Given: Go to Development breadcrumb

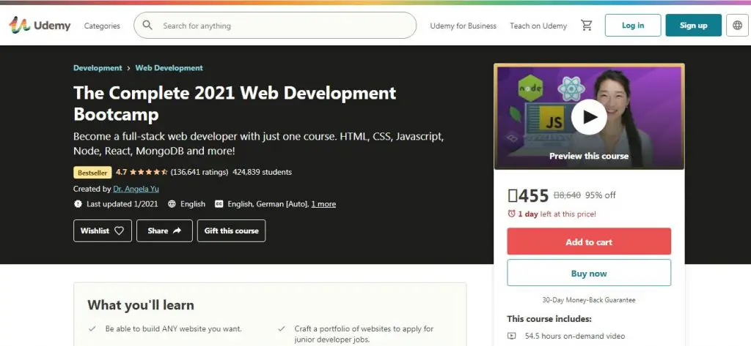Looking at the screenshot, I should pos(98,68).
